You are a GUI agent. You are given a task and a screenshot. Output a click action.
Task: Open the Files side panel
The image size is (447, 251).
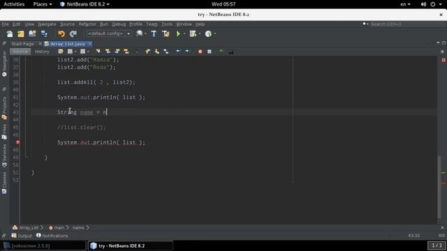point(4,132)
